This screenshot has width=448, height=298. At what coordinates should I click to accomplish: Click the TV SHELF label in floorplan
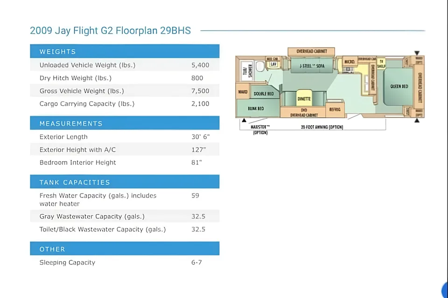(381, 64)
